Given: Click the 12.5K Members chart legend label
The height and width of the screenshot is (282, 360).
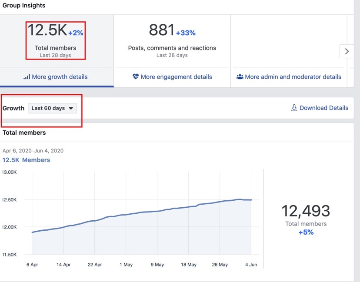Looking at the screenshot, I should pos(26,160).
